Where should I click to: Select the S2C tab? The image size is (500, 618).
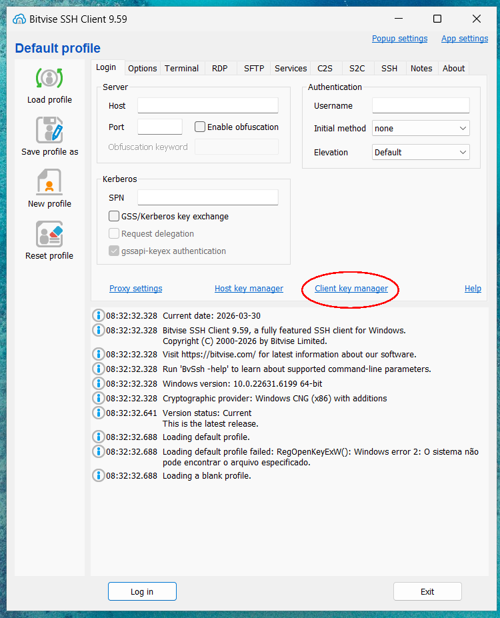coord(357,68)
